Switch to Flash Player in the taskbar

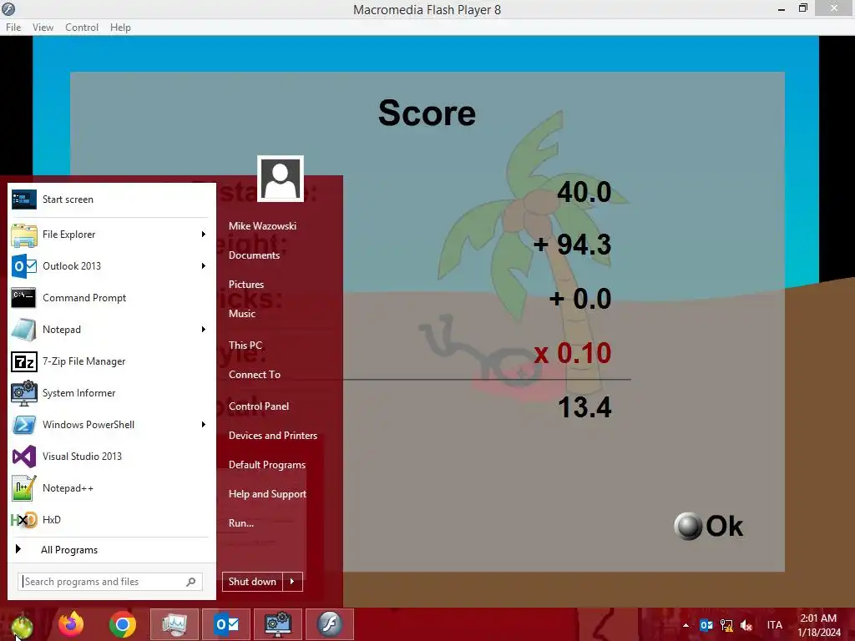click(x=330, y=624)
